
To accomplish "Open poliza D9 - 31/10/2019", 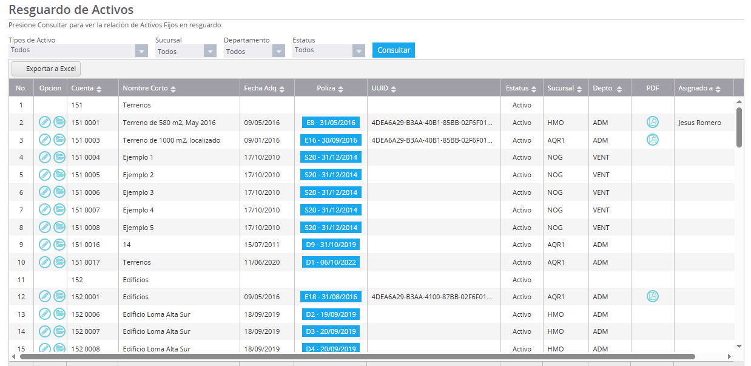I will 331,245.
